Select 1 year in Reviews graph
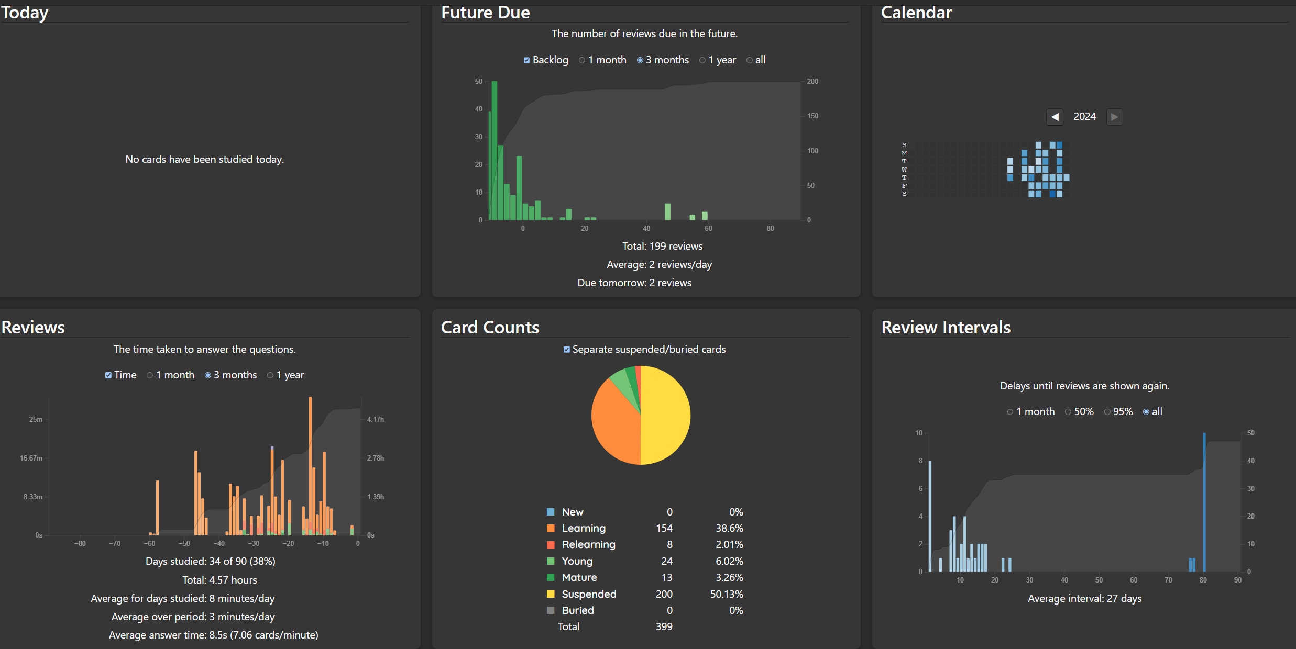1296x649 pixels. (270, 375)
